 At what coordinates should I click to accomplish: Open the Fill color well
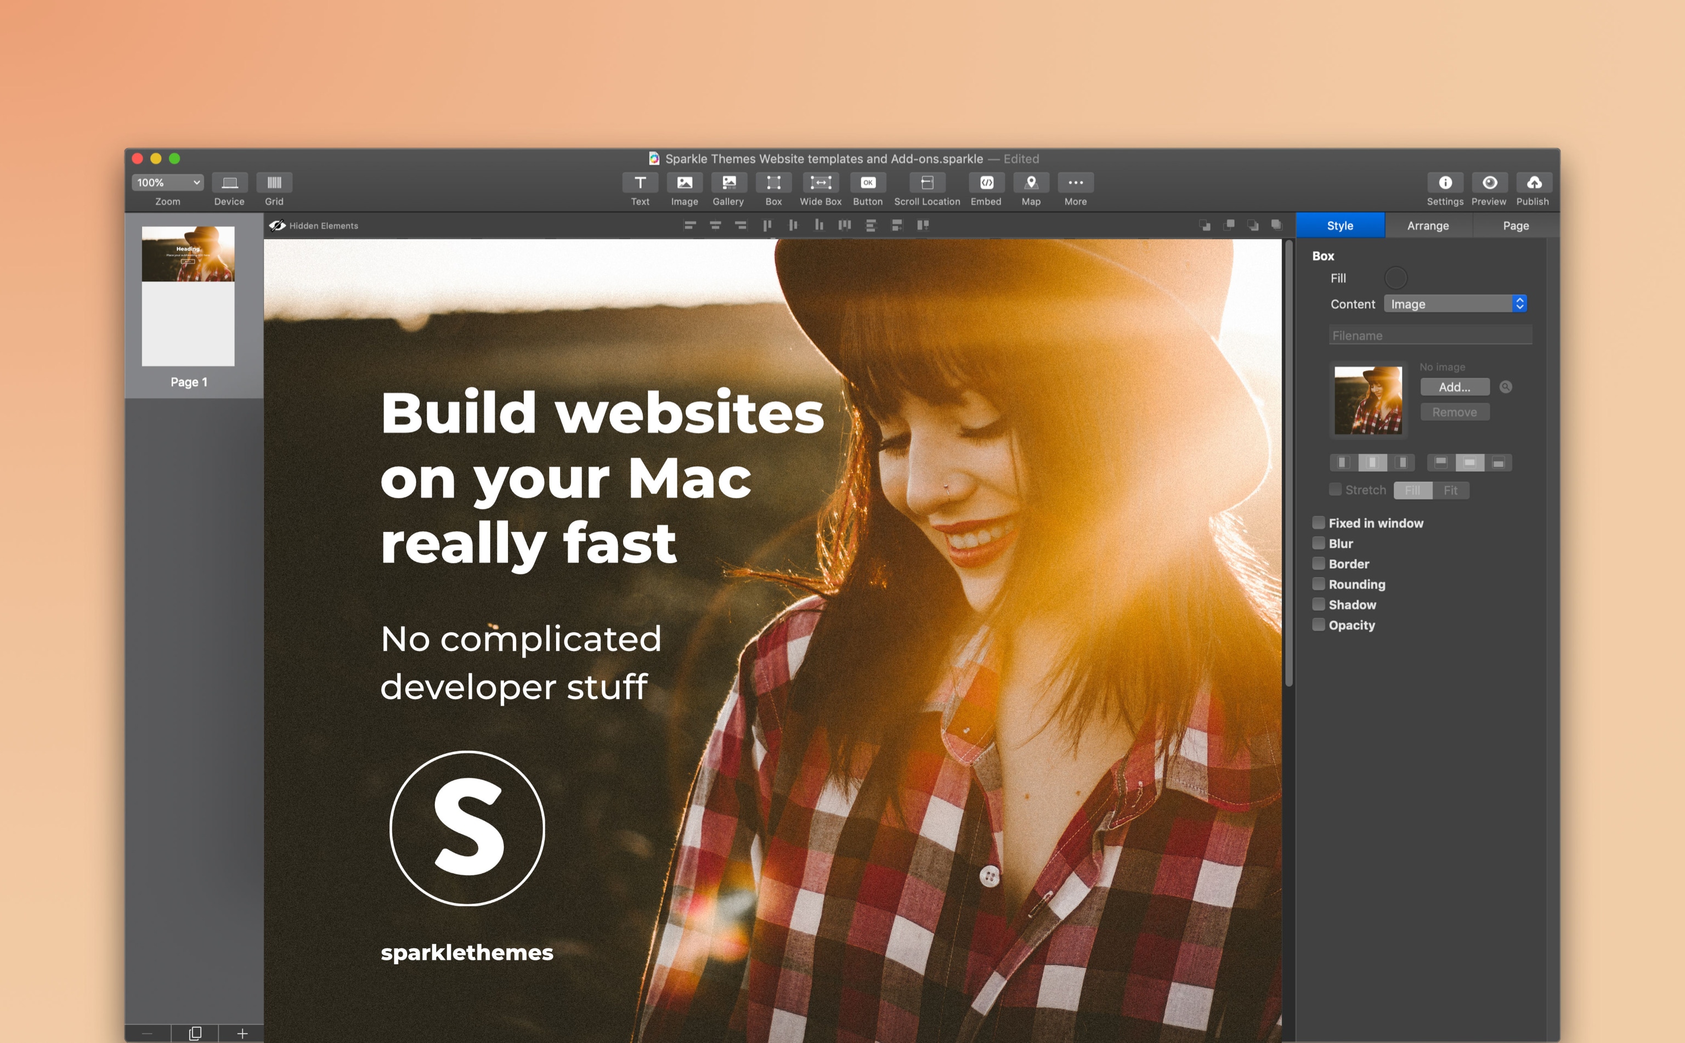(x=1395, y=278)
